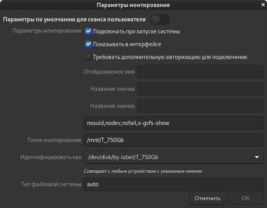
Task: Disable 'Показывать в интерфейсе' checkbox
Action: click(x=88, y=44)
